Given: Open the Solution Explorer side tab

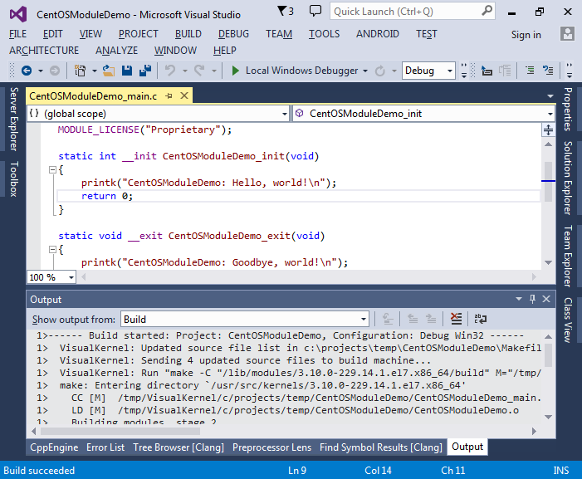Looking at the screenshot, I should click(x=568, y=178).
